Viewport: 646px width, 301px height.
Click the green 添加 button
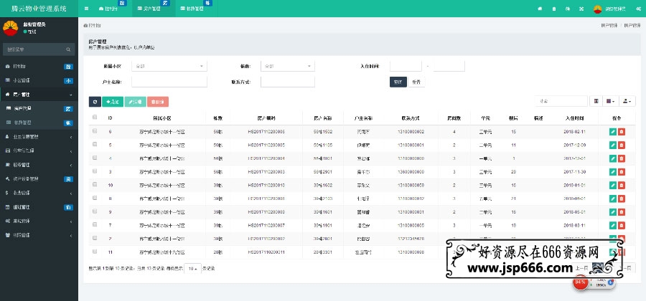(x=112, y=102)
